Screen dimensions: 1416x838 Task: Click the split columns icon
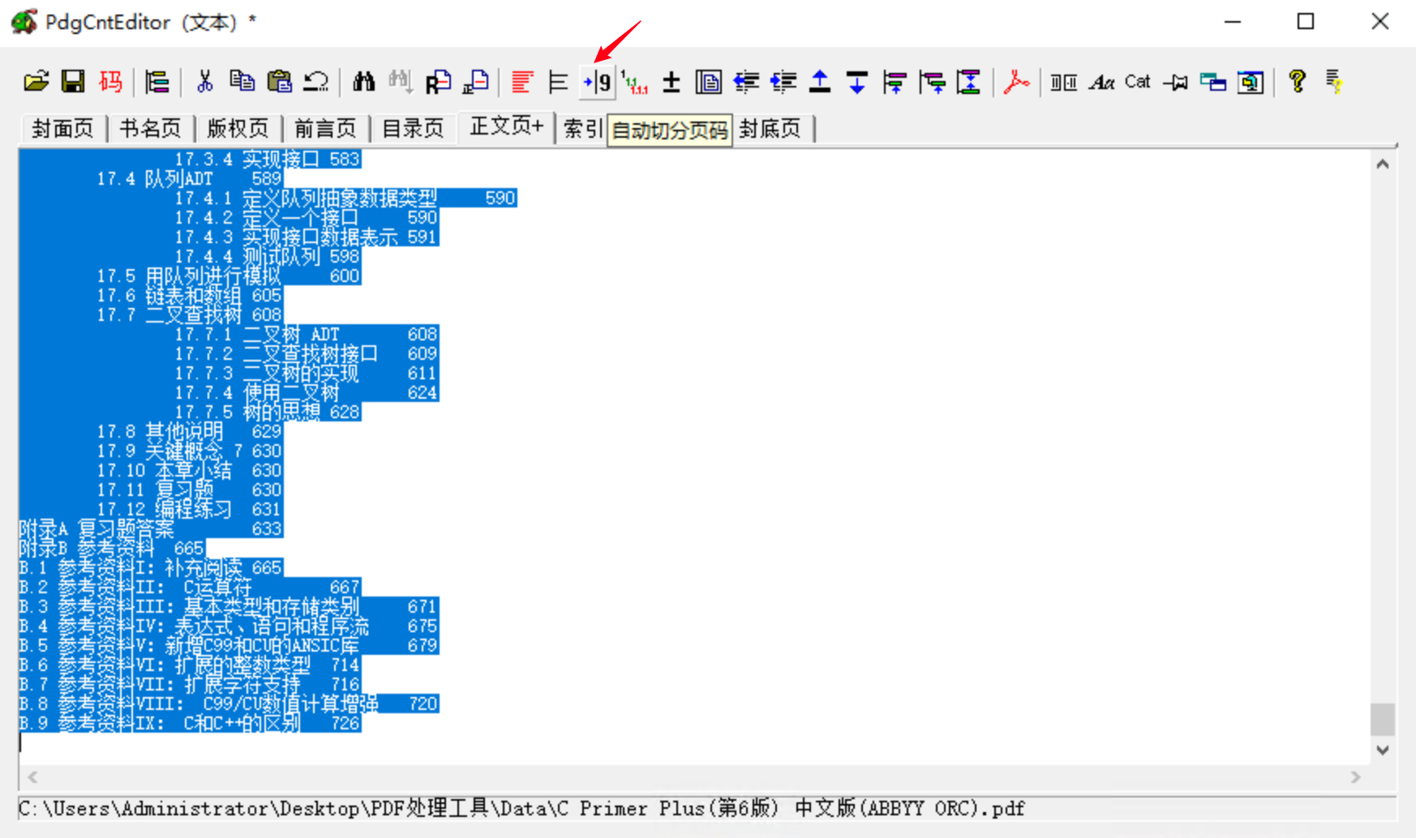click(1064, 82)
